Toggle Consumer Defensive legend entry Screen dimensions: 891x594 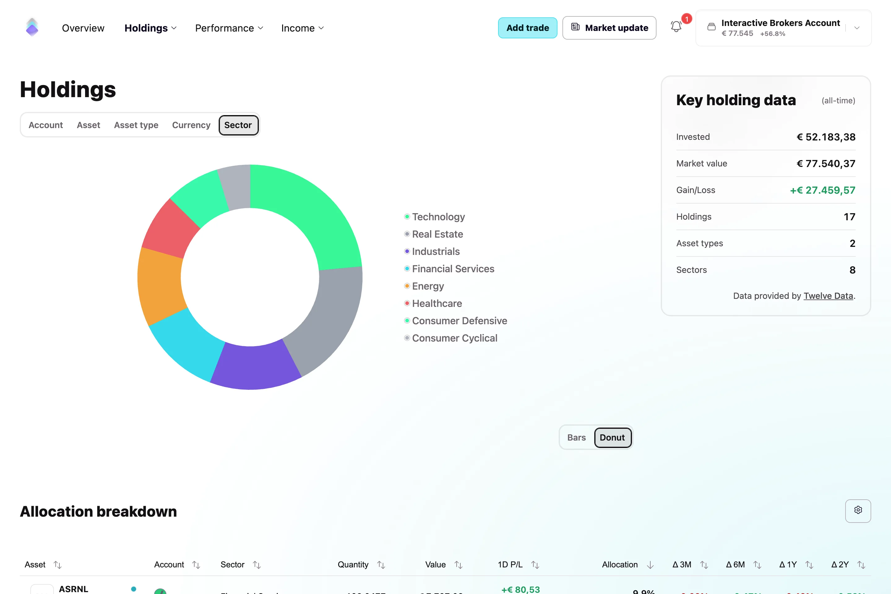pyautogui.click(x=455, y=321)
